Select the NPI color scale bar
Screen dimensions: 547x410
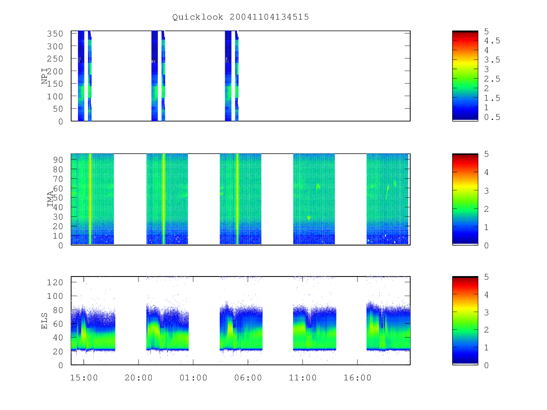(465, 76)
